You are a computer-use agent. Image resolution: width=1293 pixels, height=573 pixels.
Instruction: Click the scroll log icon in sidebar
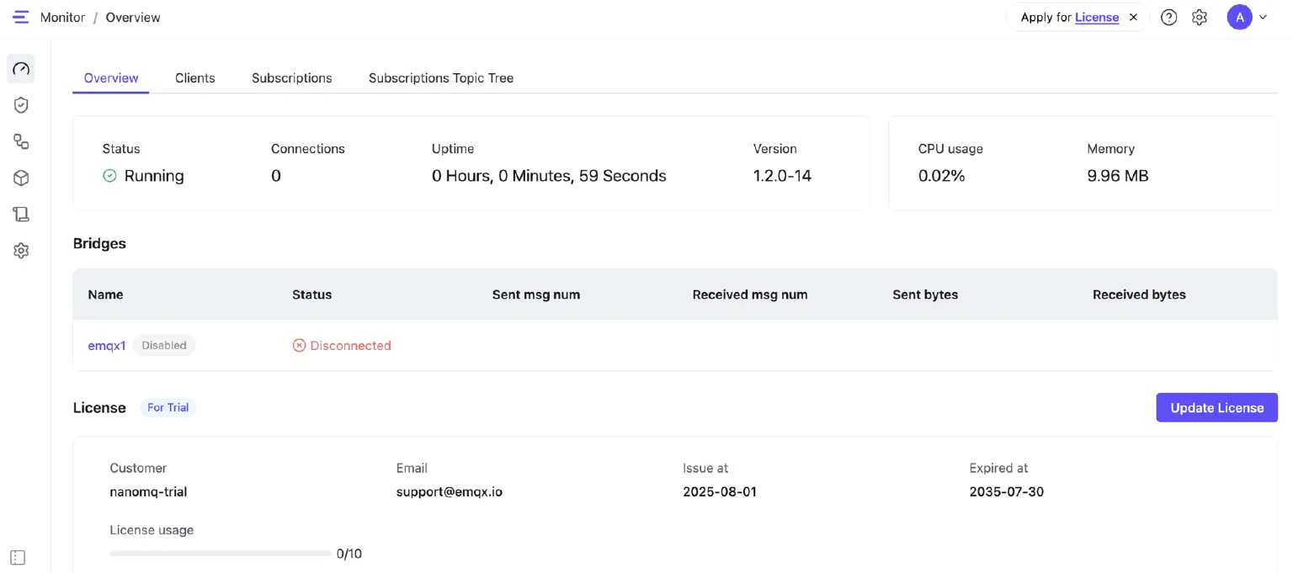tap(21, 215)
